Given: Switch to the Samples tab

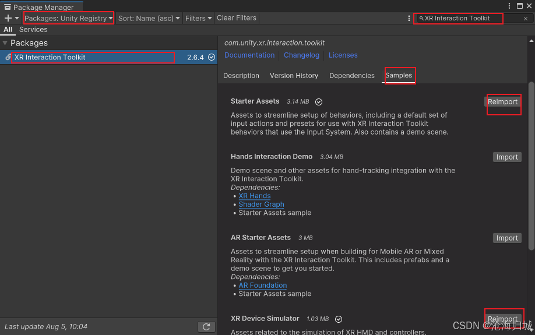Looking at the screenshot, I should tap(399, 75).
